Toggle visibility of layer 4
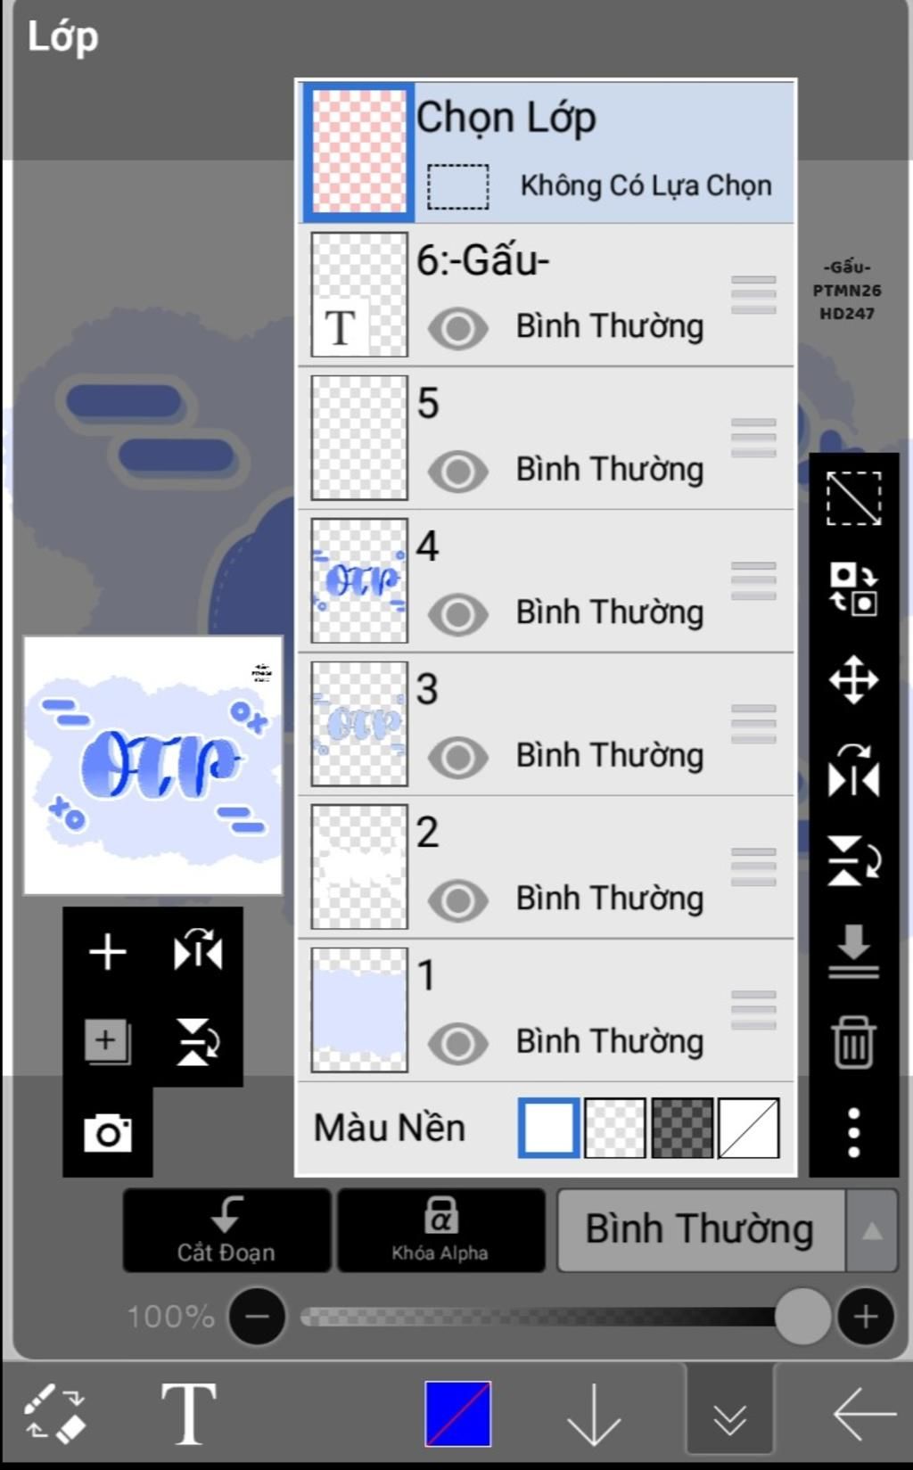 (x=457, y=614)
